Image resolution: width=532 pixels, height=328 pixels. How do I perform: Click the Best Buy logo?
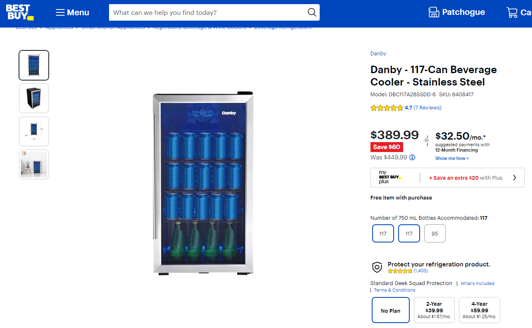coord(19,12)
